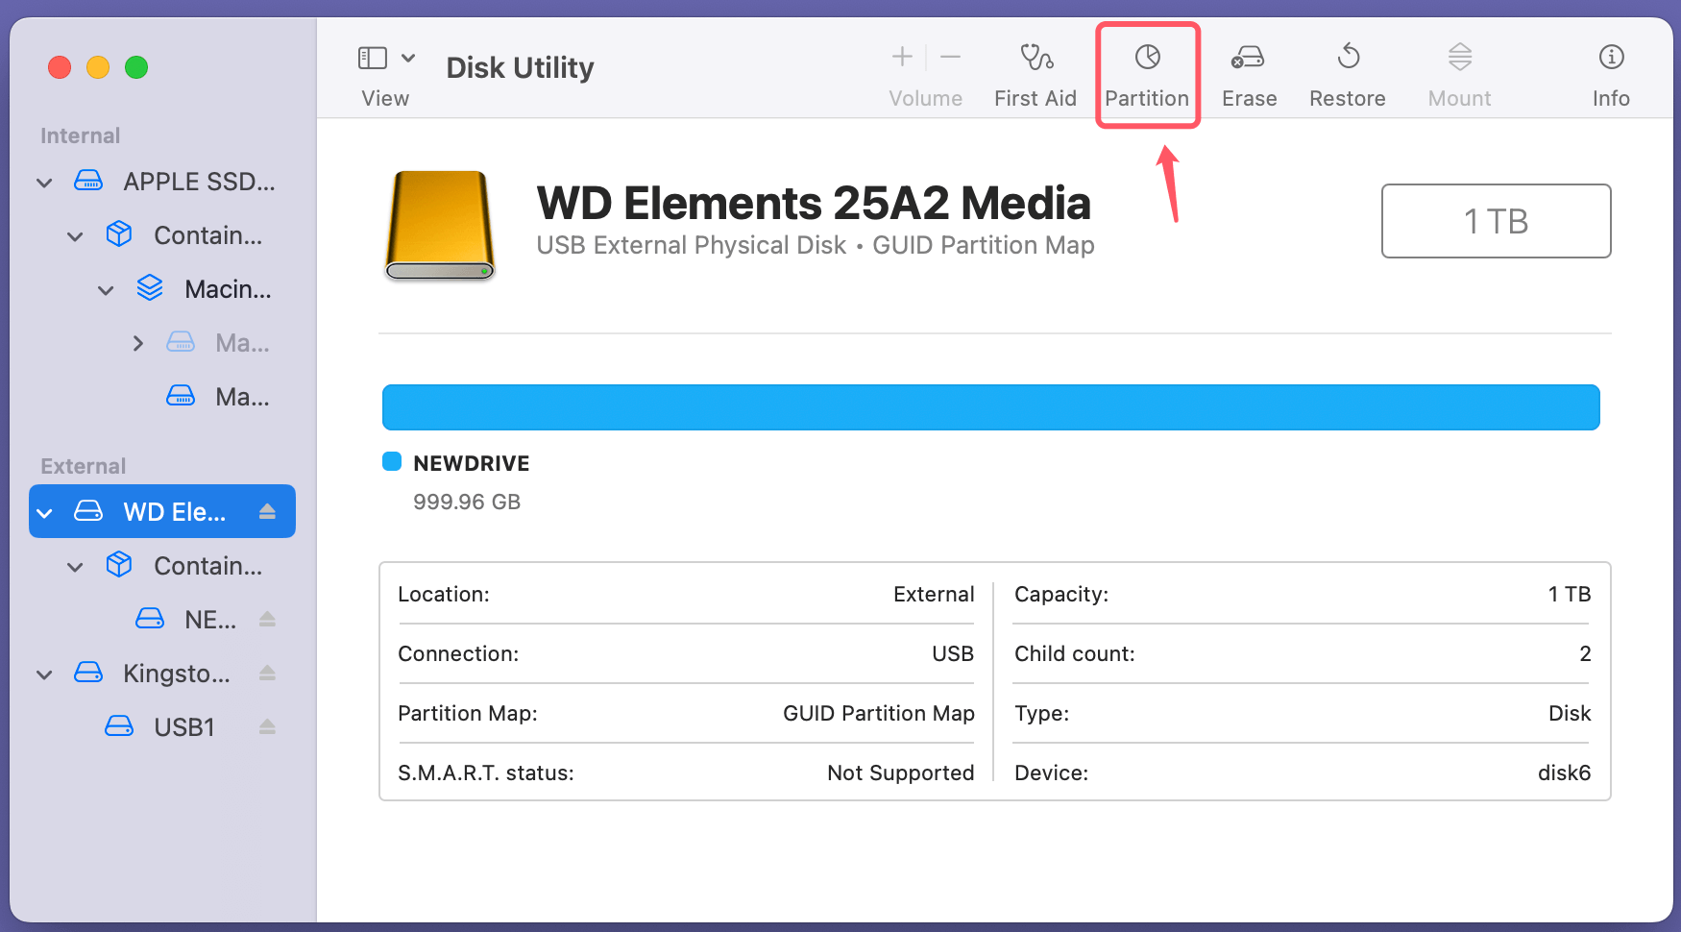Select the Partition tool in the toolbar
The width and height of the screenshot is (1681, 932).
[x=1147, y=74]
